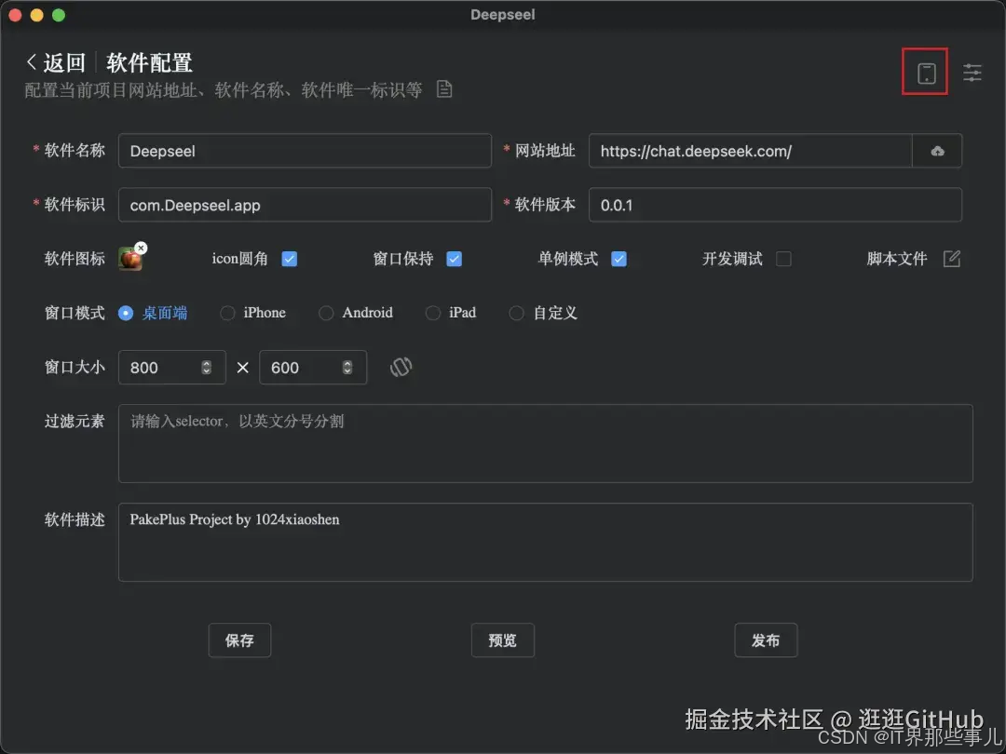
Task: Adjust height 600 stepper arrows
Action: (347, 368)
